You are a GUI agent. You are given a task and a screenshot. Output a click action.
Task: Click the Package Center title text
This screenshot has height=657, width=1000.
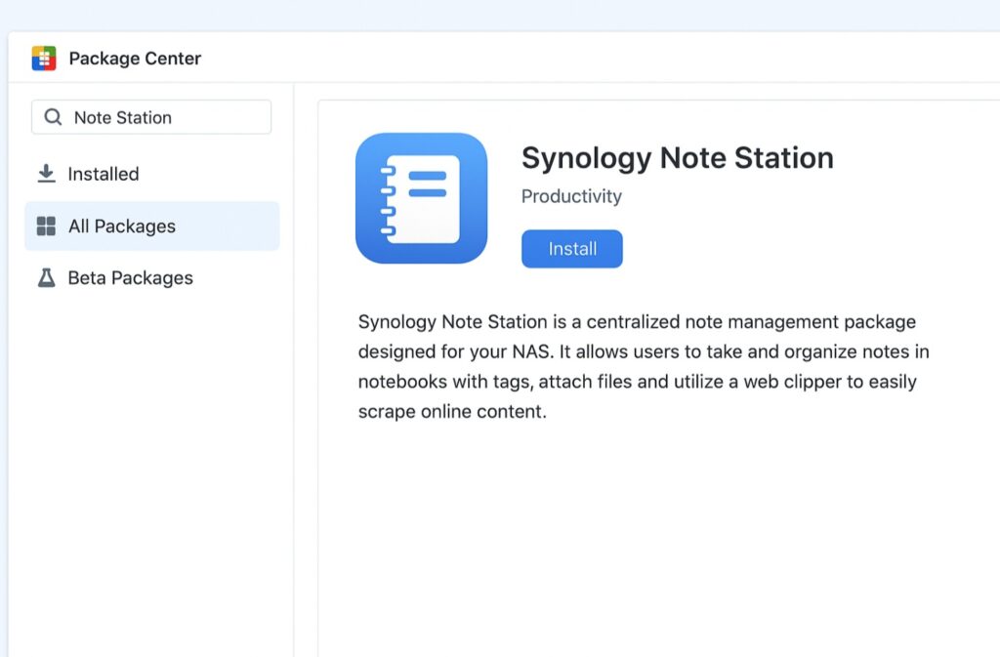pos(134,58)
